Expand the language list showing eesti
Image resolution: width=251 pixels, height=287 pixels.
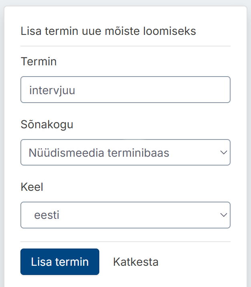125,215
